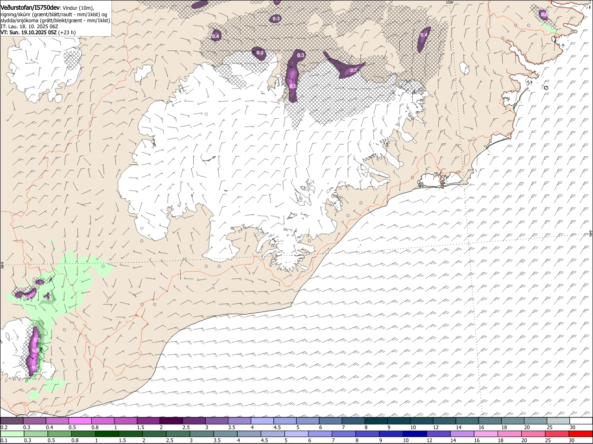Click the 2 mm swatch in the rain legend
Screen dimensions: 593x444
click(154, 434)
